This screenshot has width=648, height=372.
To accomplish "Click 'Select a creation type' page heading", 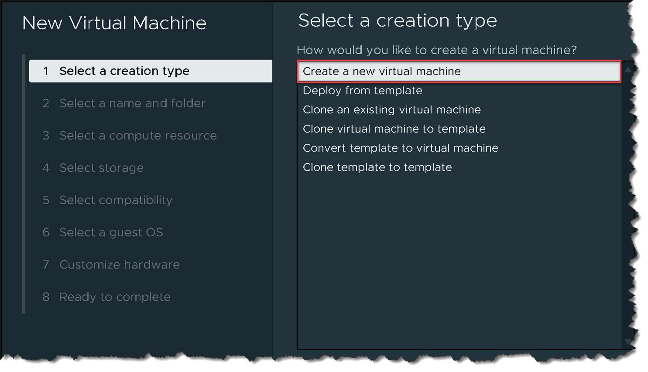I will pyautogui.click(x=397, y=21).
